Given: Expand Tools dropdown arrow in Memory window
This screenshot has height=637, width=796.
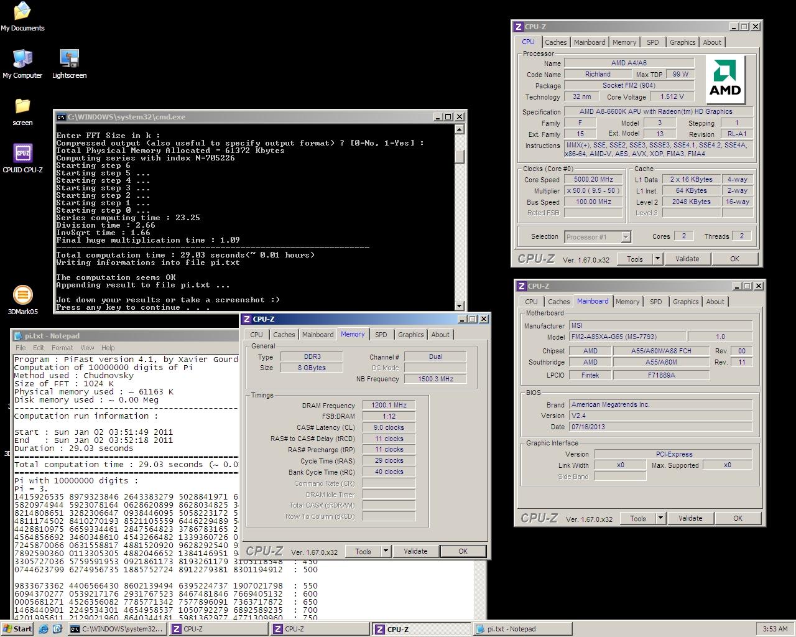Looking at the screenshot, I should [x=386, y=551].
